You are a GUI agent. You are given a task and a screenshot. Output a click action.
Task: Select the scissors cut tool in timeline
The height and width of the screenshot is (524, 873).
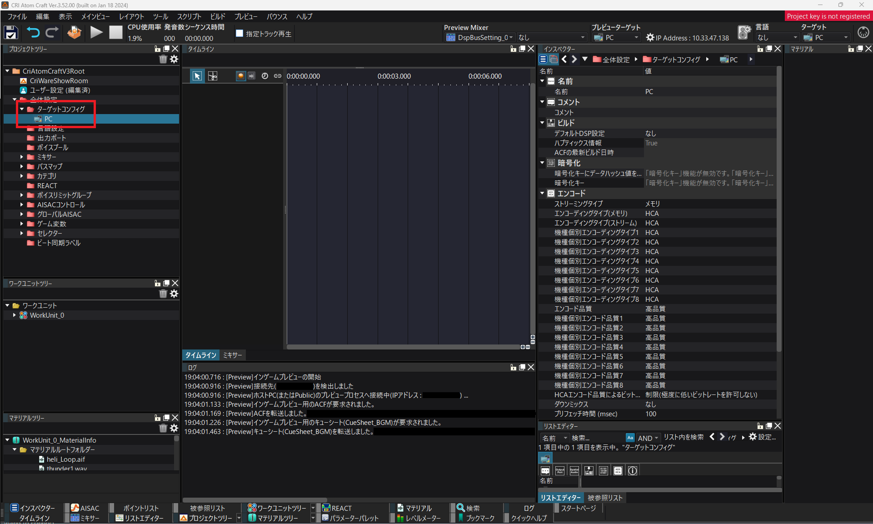point(212,76)
